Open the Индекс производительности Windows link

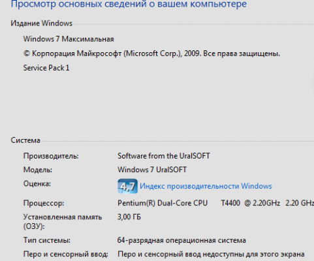pos(206,186)
